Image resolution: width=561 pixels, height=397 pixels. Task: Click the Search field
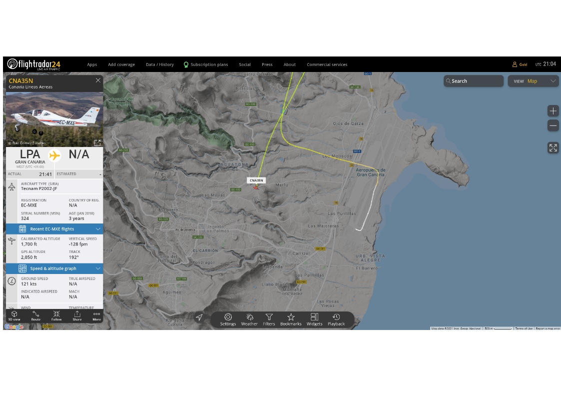point(474,81)
